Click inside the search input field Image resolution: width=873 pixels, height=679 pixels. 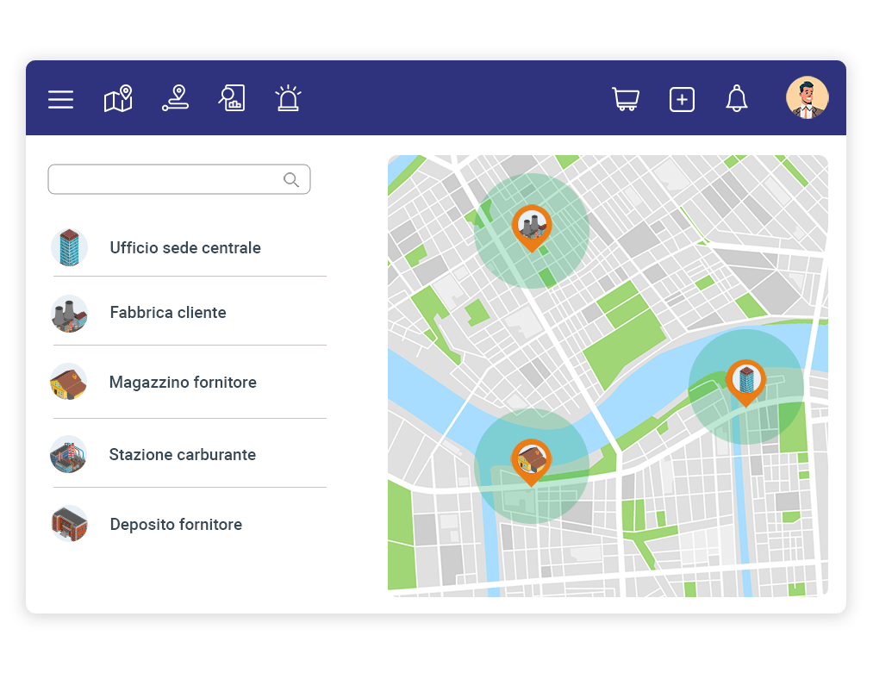164,179
